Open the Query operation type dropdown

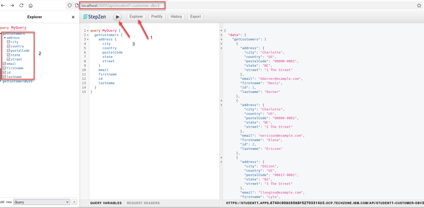(x=42, y=202)
